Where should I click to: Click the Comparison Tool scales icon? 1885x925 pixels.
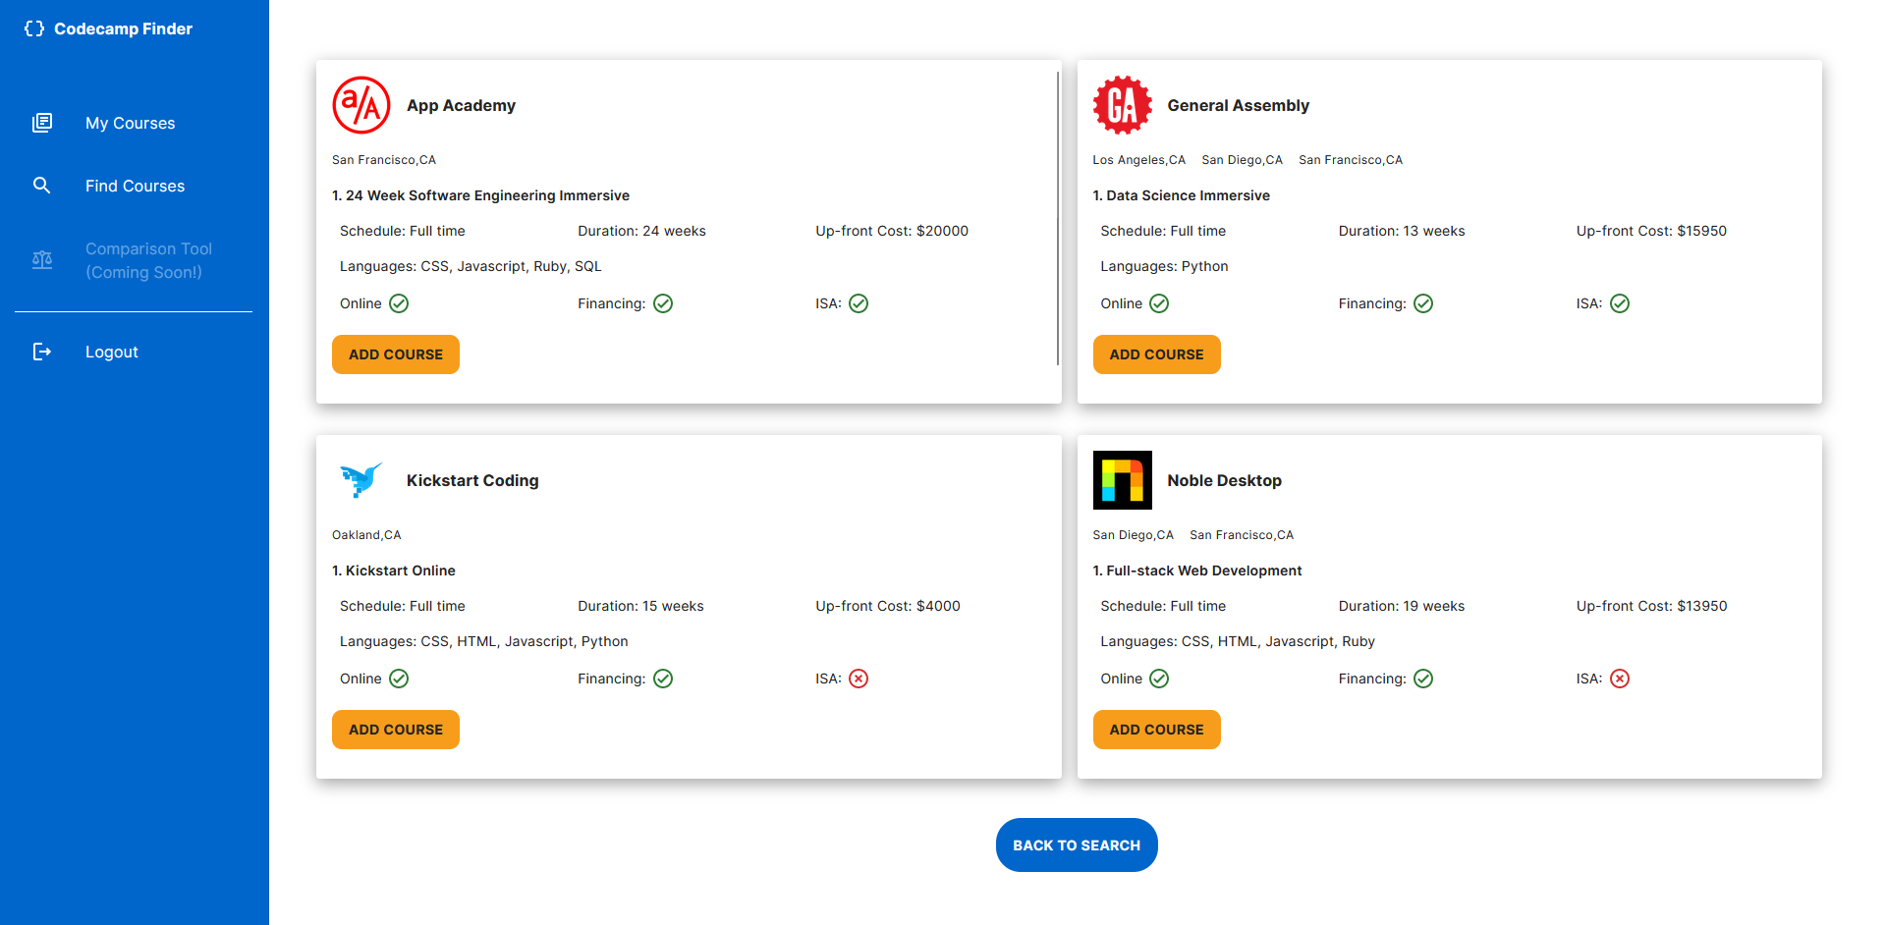pyautogui.click(x=42, y=260)
